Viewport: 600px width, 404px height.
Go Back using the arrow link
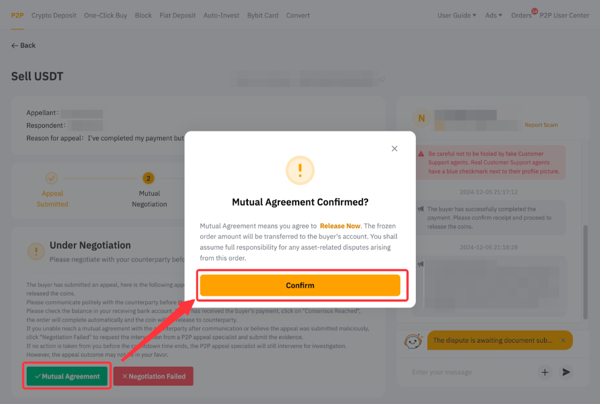click(23, 46)
